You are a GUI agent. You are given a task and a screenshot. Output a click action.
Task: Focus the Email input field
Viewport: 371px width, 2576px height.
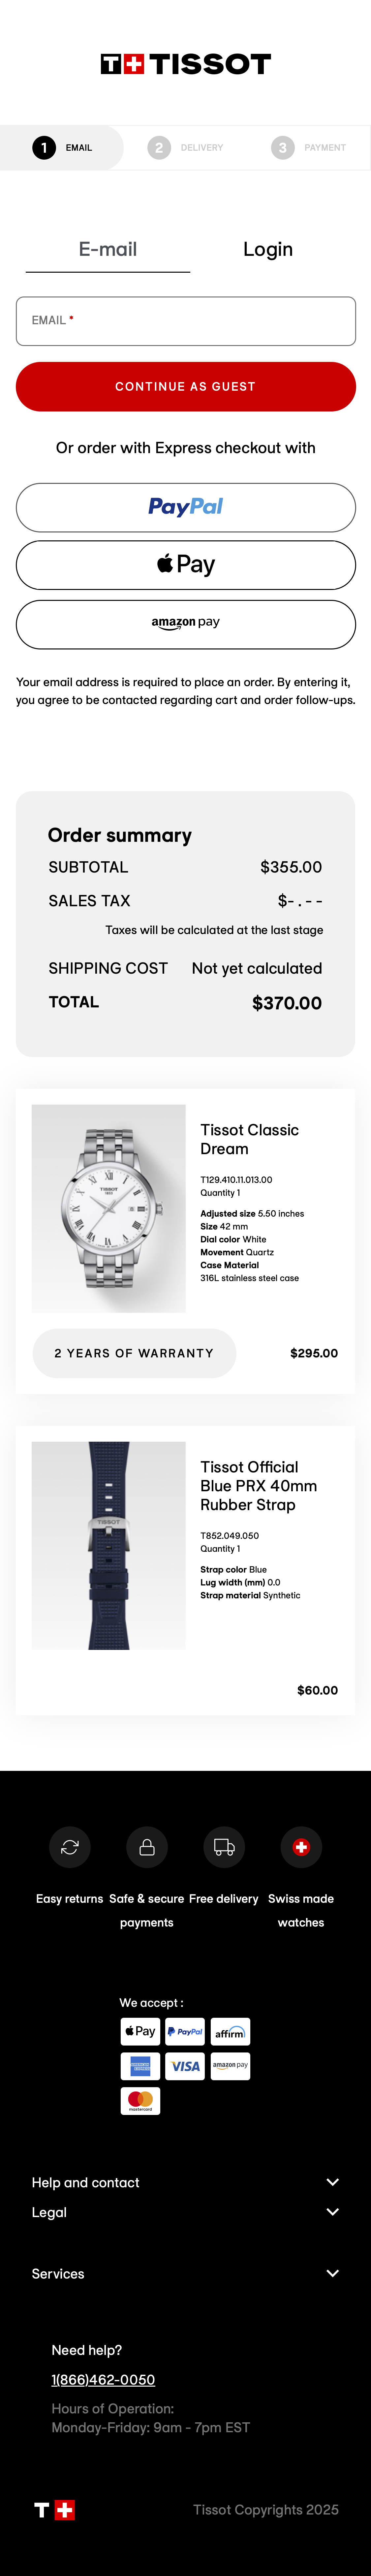[x=185, y=321]
